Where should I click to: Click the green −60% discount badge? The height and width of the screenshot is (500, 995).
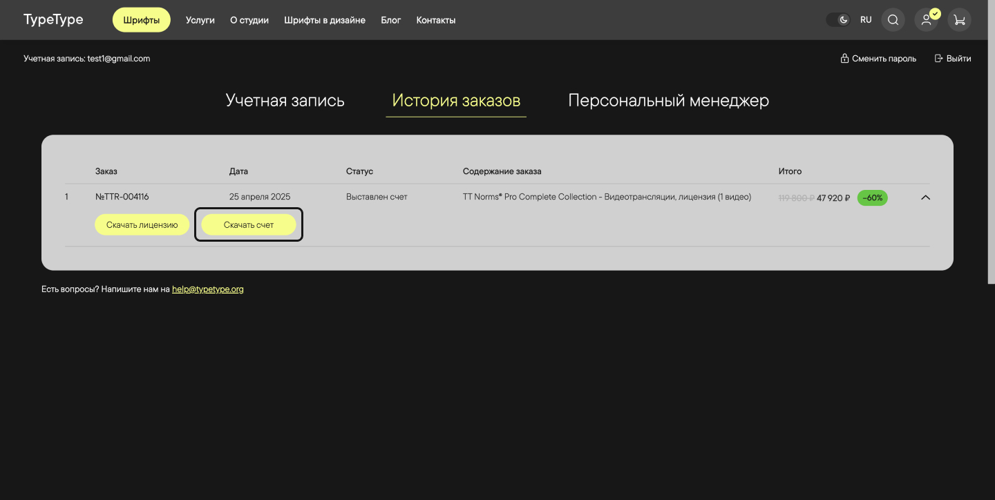(x=873, y=198)
